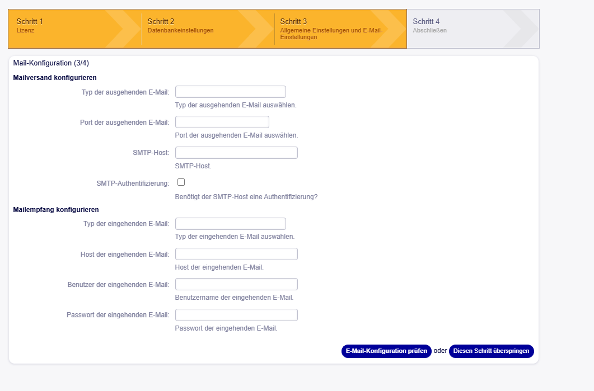Focus the SMTP-Host input field
The image size is (594, 391).
[236, 153]
